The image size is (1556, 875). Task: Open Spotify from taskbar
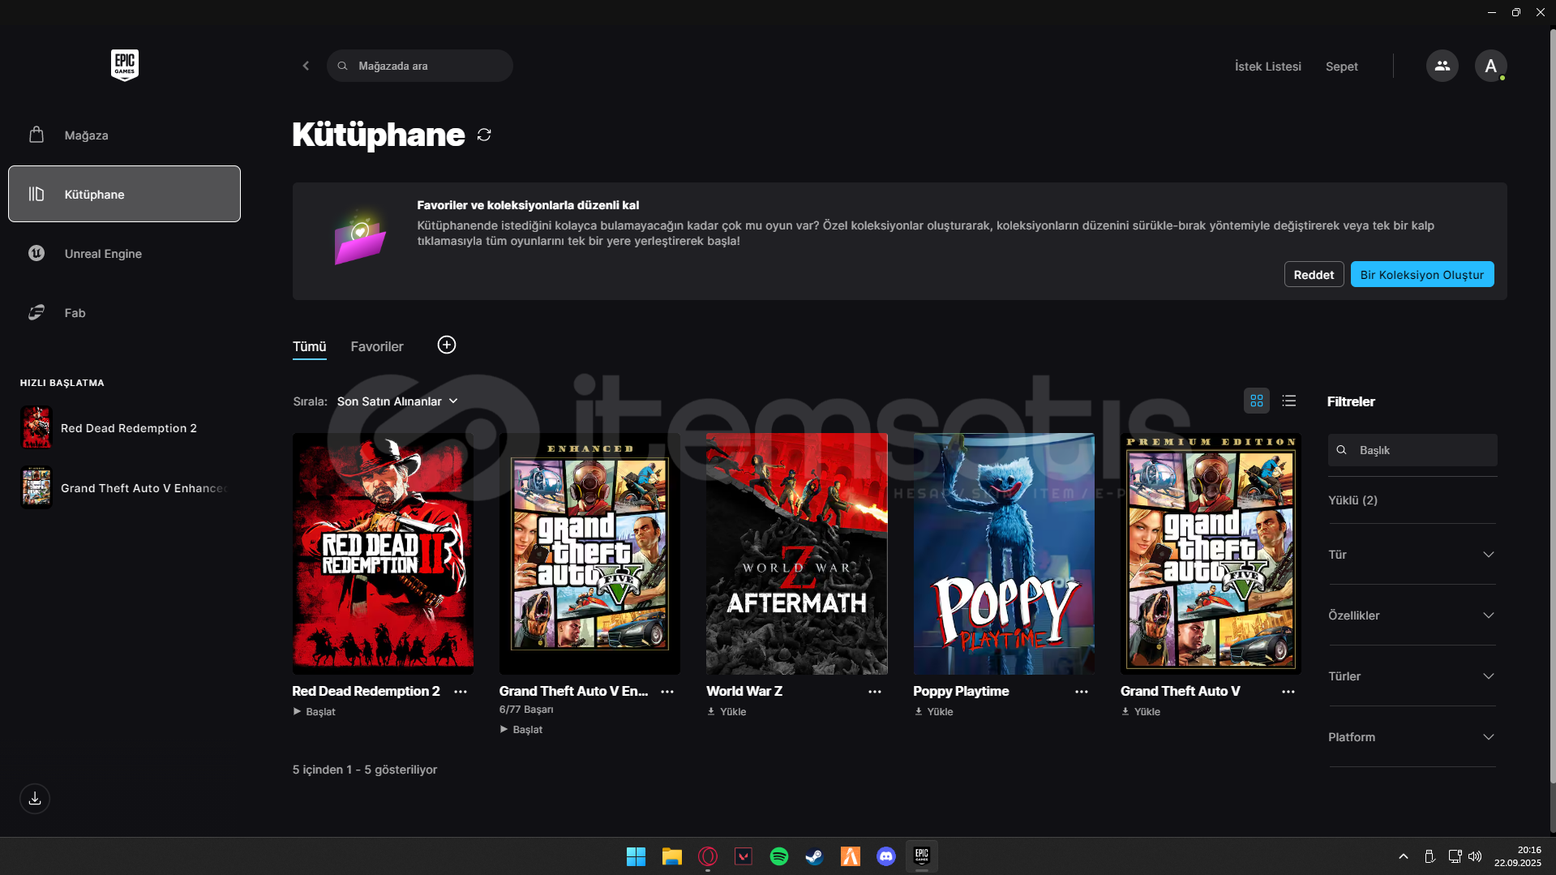778,856
